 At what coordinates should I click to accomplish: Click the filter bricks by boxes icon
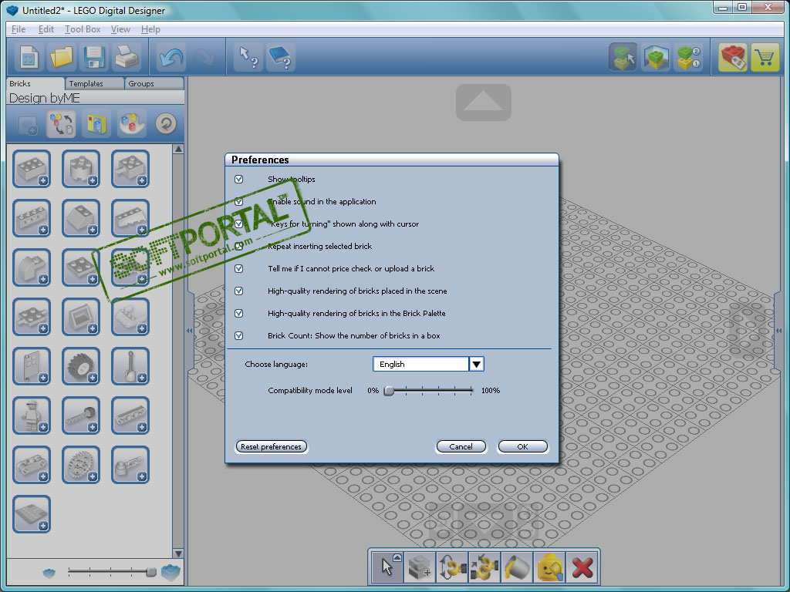(x=96, y=124)
